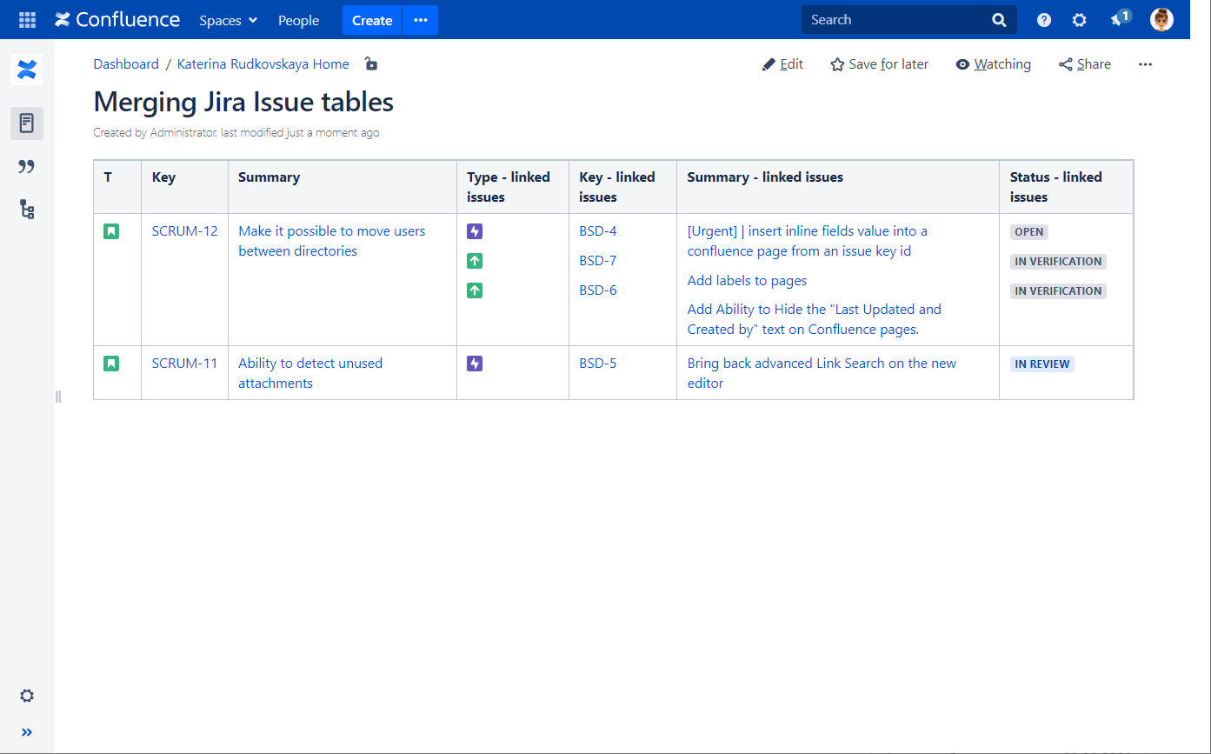Image resolution: width=1211 pixels, height=754 pixels.
Task: Click the Help question mark icon
Action: [x=1044, y=20]
